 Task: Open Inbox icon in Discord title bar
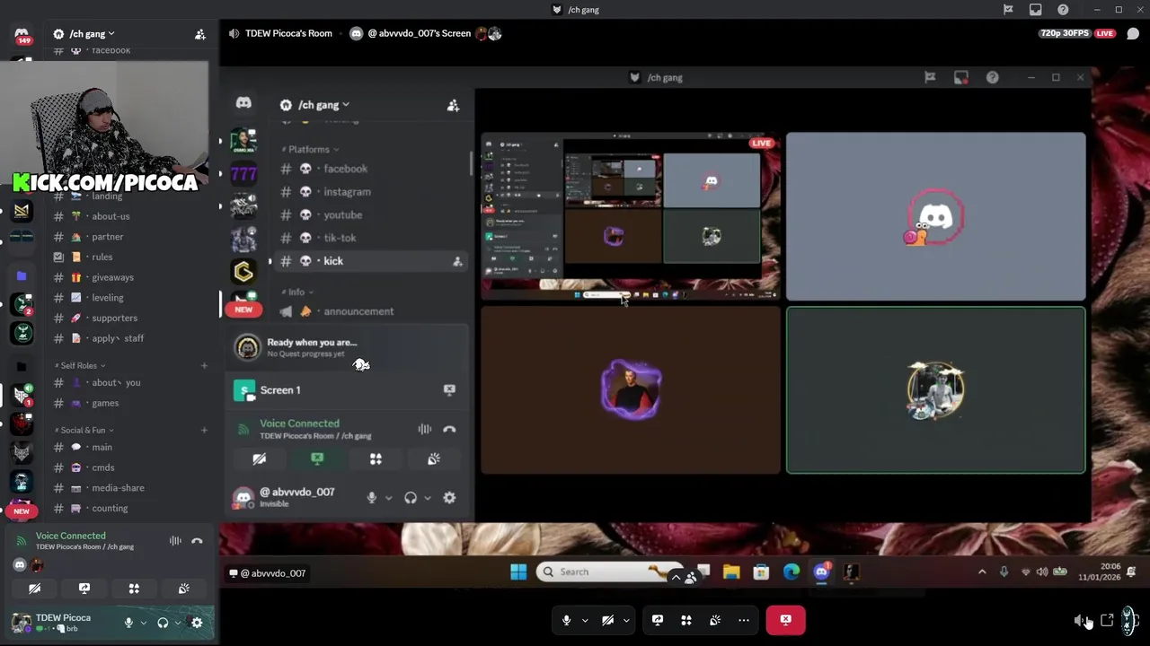[1036, 10]
